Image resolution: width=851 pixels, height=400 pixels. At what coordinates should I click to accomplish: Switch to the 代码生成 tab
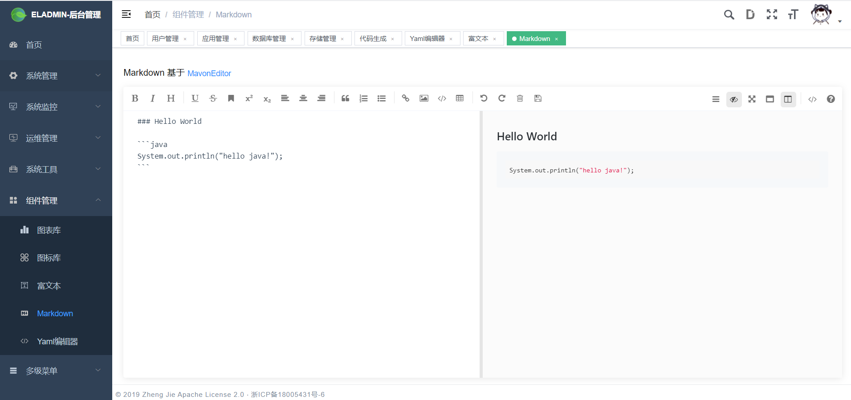coord(373,39)
